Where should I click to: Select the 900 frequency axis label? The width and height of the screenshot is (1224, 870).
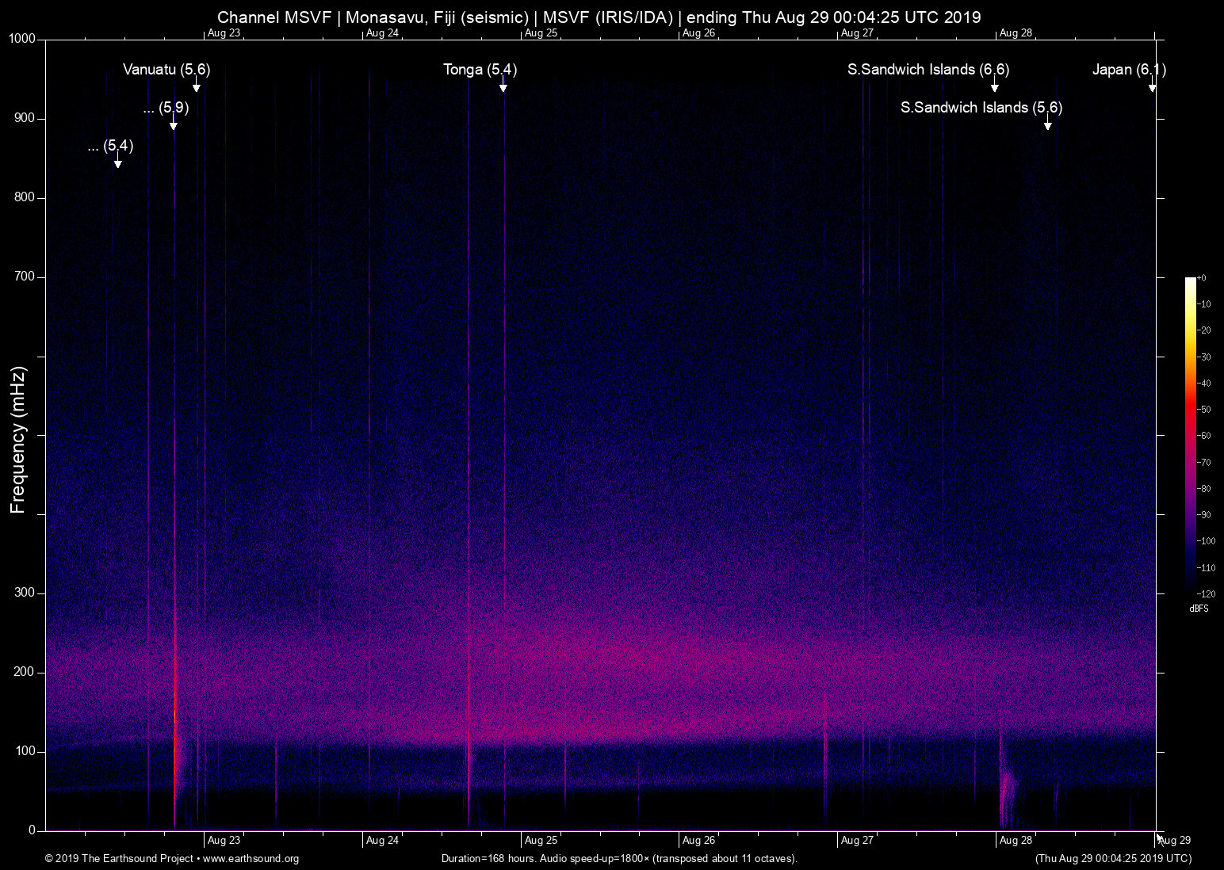(x=25, y=118)
